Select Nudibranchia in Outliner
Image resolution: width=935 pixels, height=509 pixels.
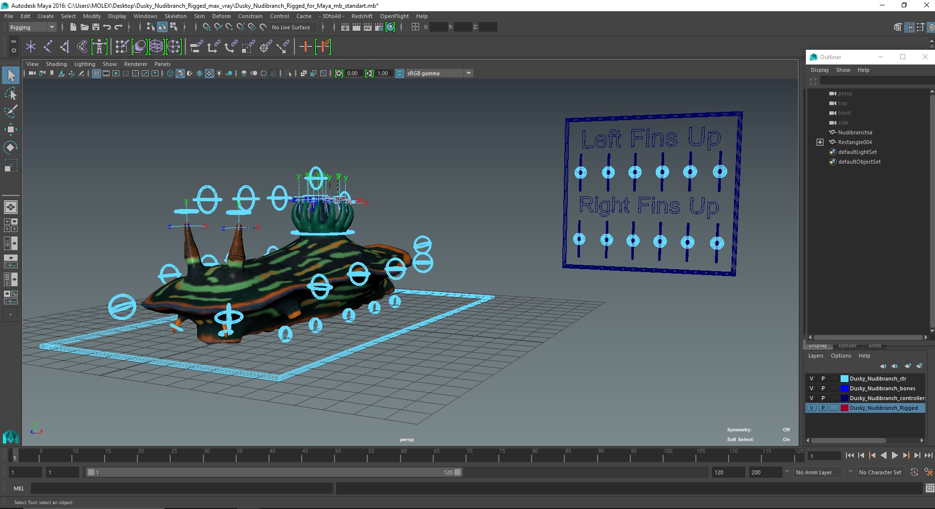click(855, 132)
